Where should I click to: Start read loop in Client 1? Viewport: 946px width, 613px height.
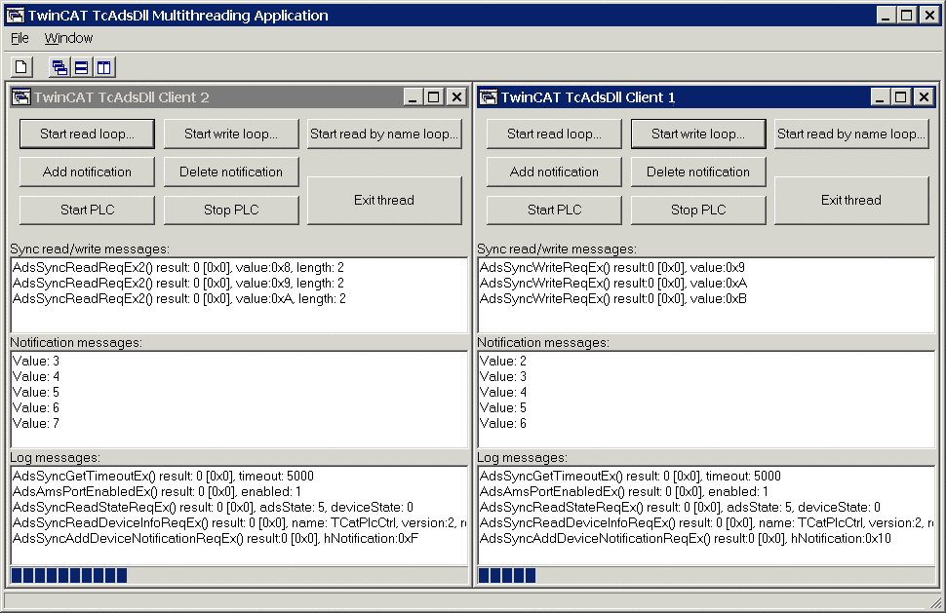tap(554, 134)
